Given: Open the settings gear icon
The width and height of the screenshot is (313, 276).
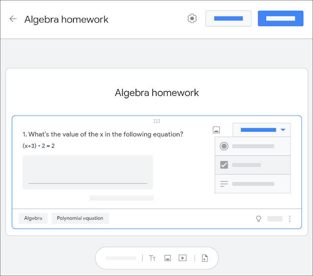Looking at the screenshot, I should coord(192,19).
